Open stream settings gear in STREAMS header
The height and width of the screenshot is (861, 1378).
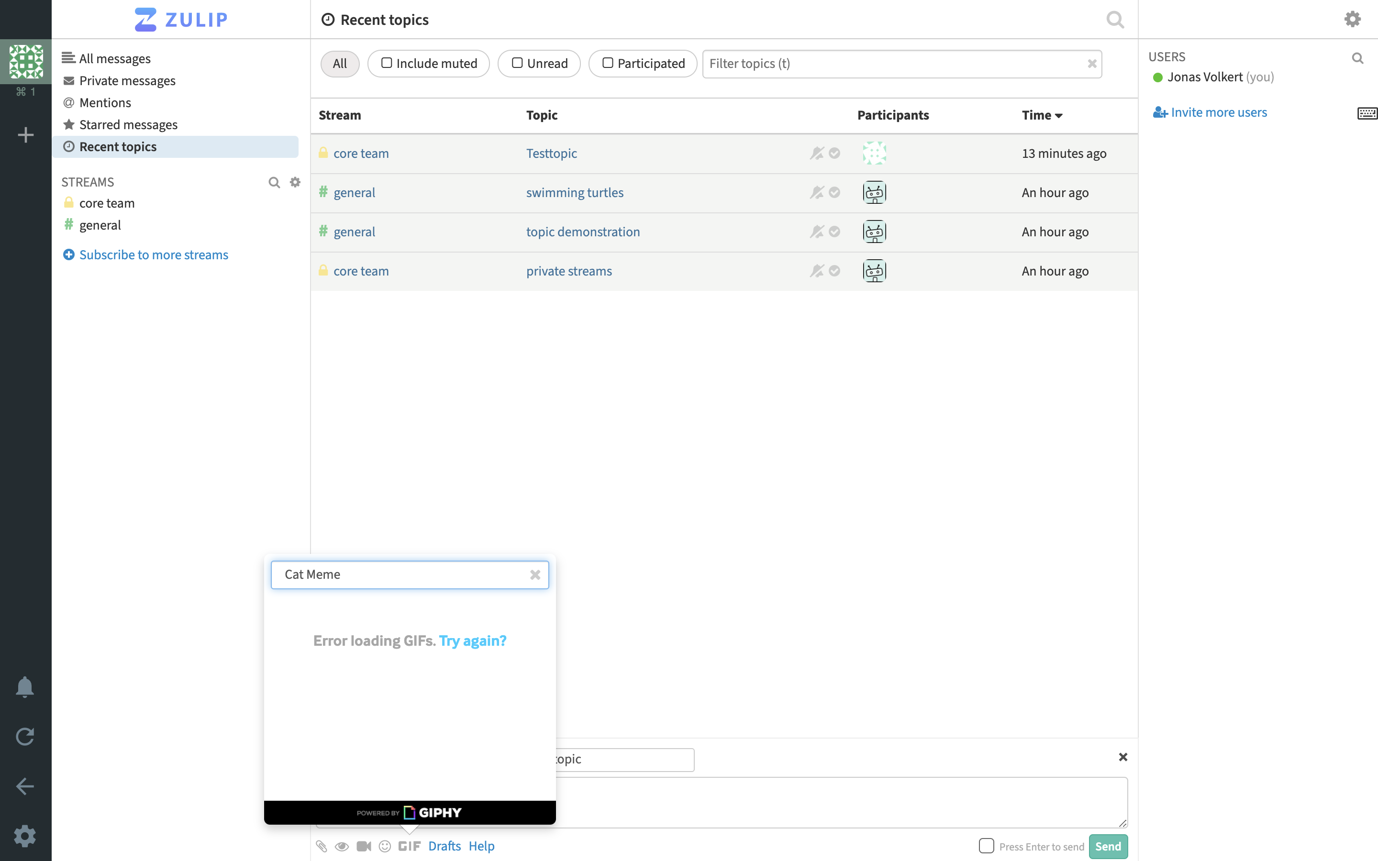pyautogui.click(x=295, y=182)
